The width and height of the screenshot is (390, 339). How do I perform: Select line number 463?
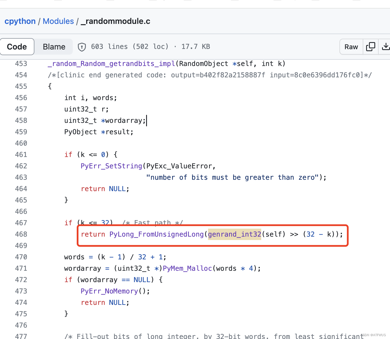(21, 177)
